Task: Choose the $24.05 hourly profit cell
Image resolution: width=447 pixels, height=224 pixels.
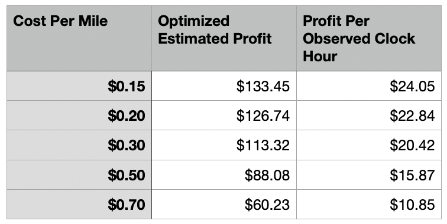Action: tap(369, 85)
